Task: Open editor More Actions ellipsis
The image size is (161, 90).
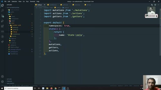Action: [158, 5]
